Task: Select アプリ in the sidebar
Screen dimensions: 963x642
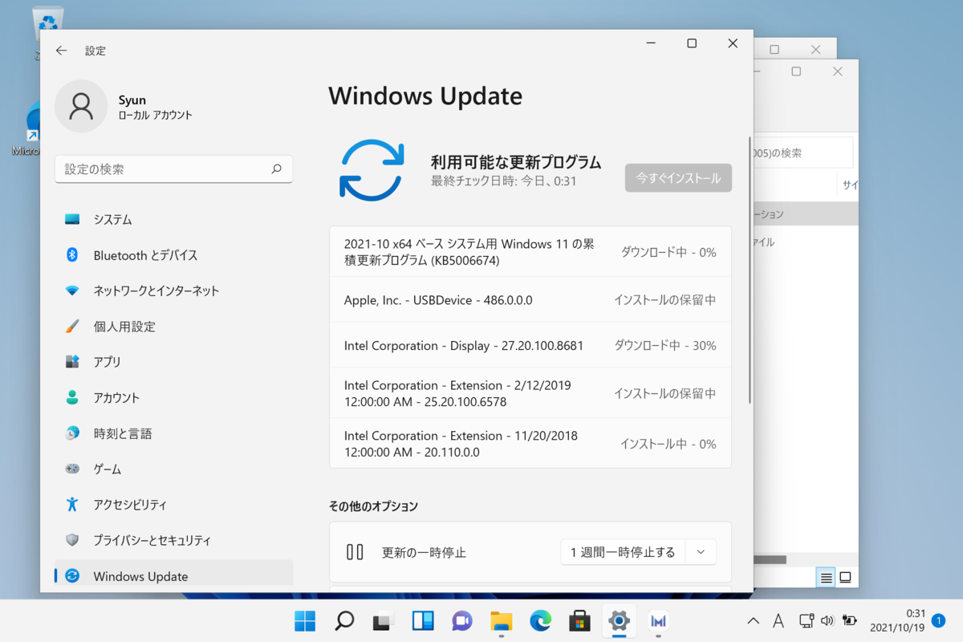Action: [x=173, y=362]
